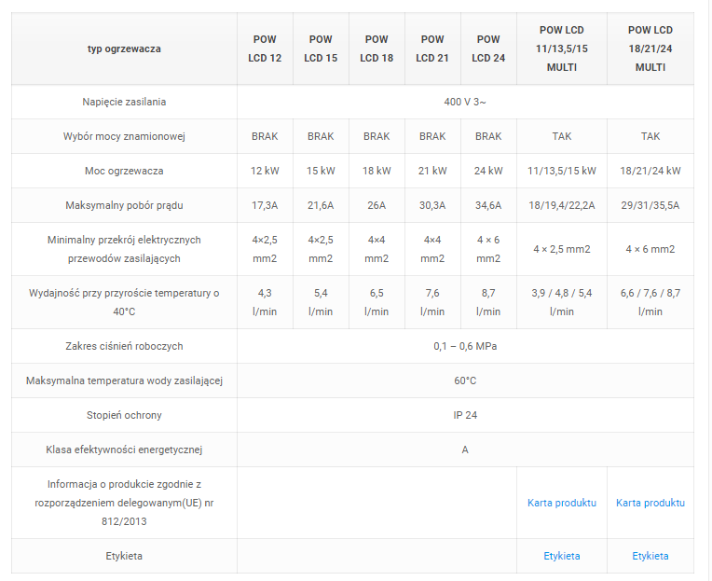Click the 'typ ogrzewacza' header cell
Image resolution: width=712 pixels, height=581 pixels.
[x=124, y=48]
